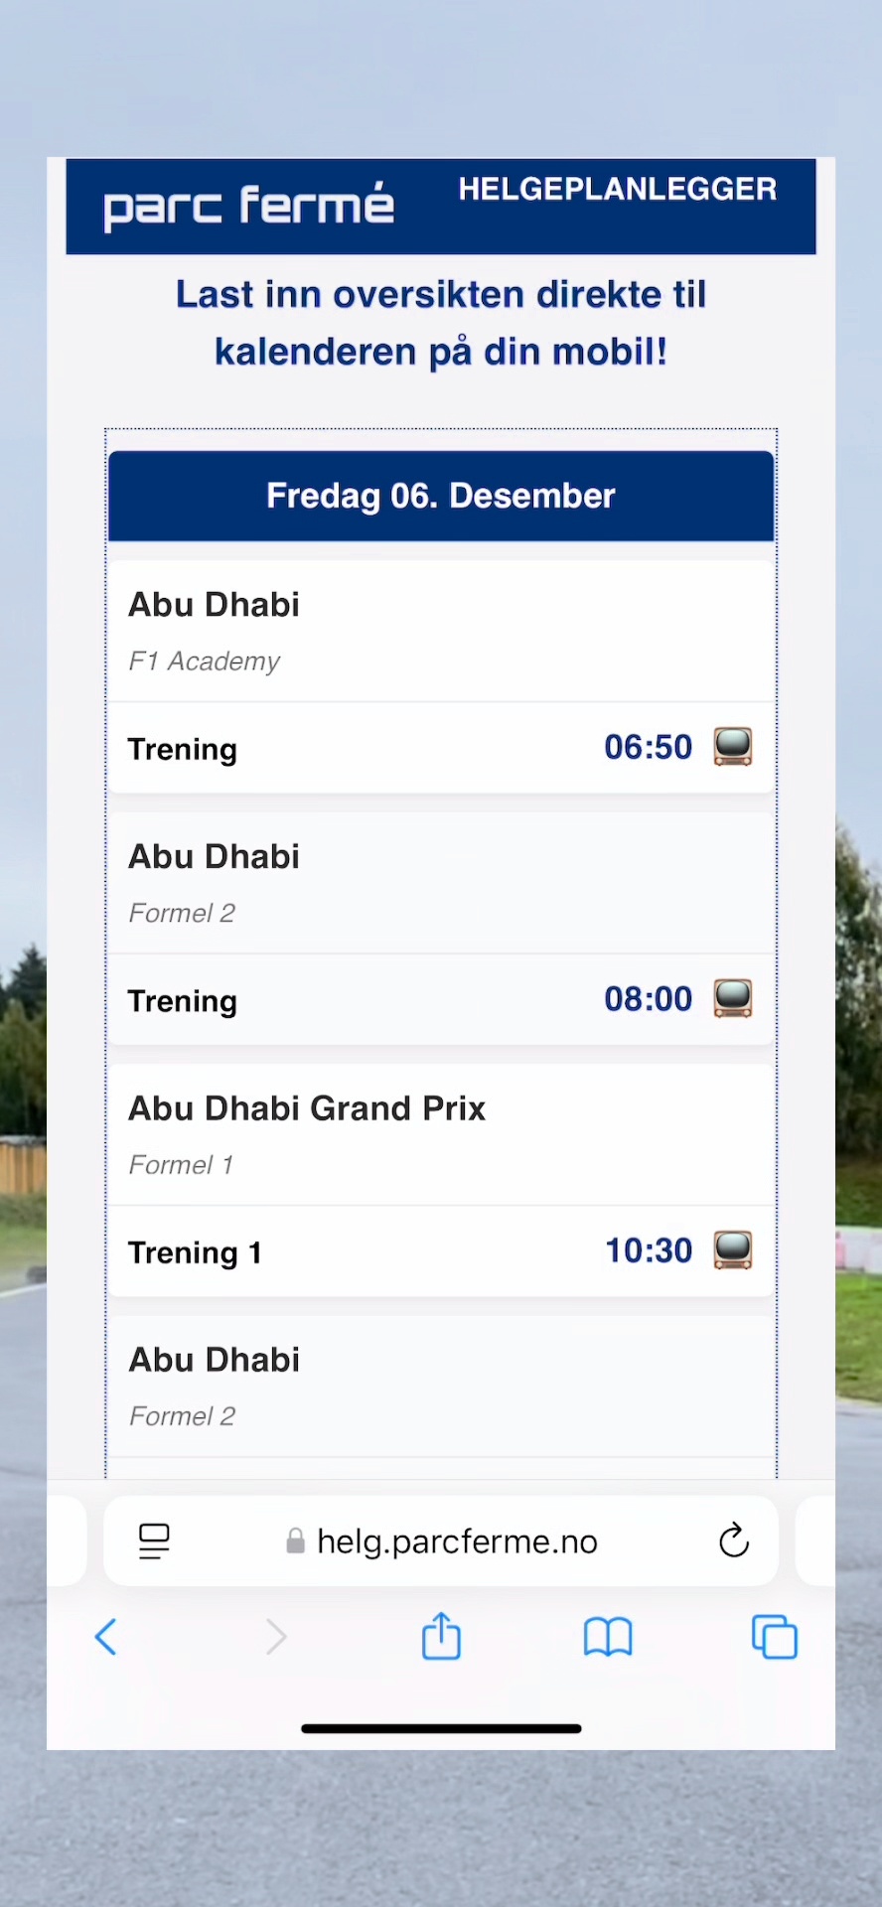Tap the helg.parcferme.no address field
Viewport: 882px width, 1907px height.
tap(442, 1540)
